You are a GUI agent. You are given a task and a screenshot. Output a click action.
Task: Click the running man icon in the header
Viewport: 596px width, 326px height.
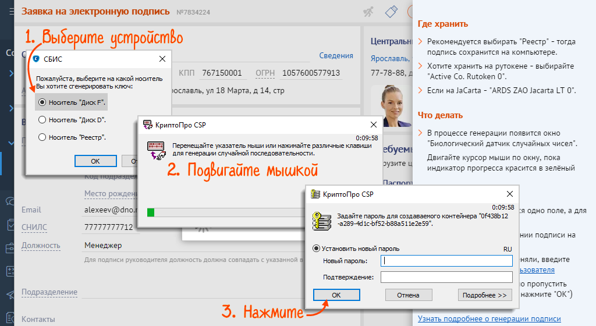click(368, 12)
